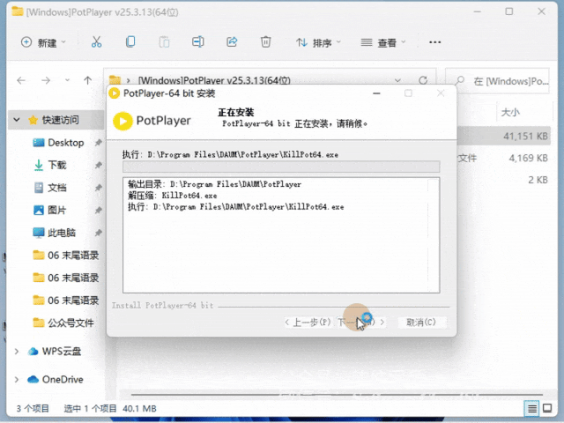Screen dimensions: 564x423
Task: Click the pin icon beside 图片
Action: pyautogui.click(x=98, y=210)
